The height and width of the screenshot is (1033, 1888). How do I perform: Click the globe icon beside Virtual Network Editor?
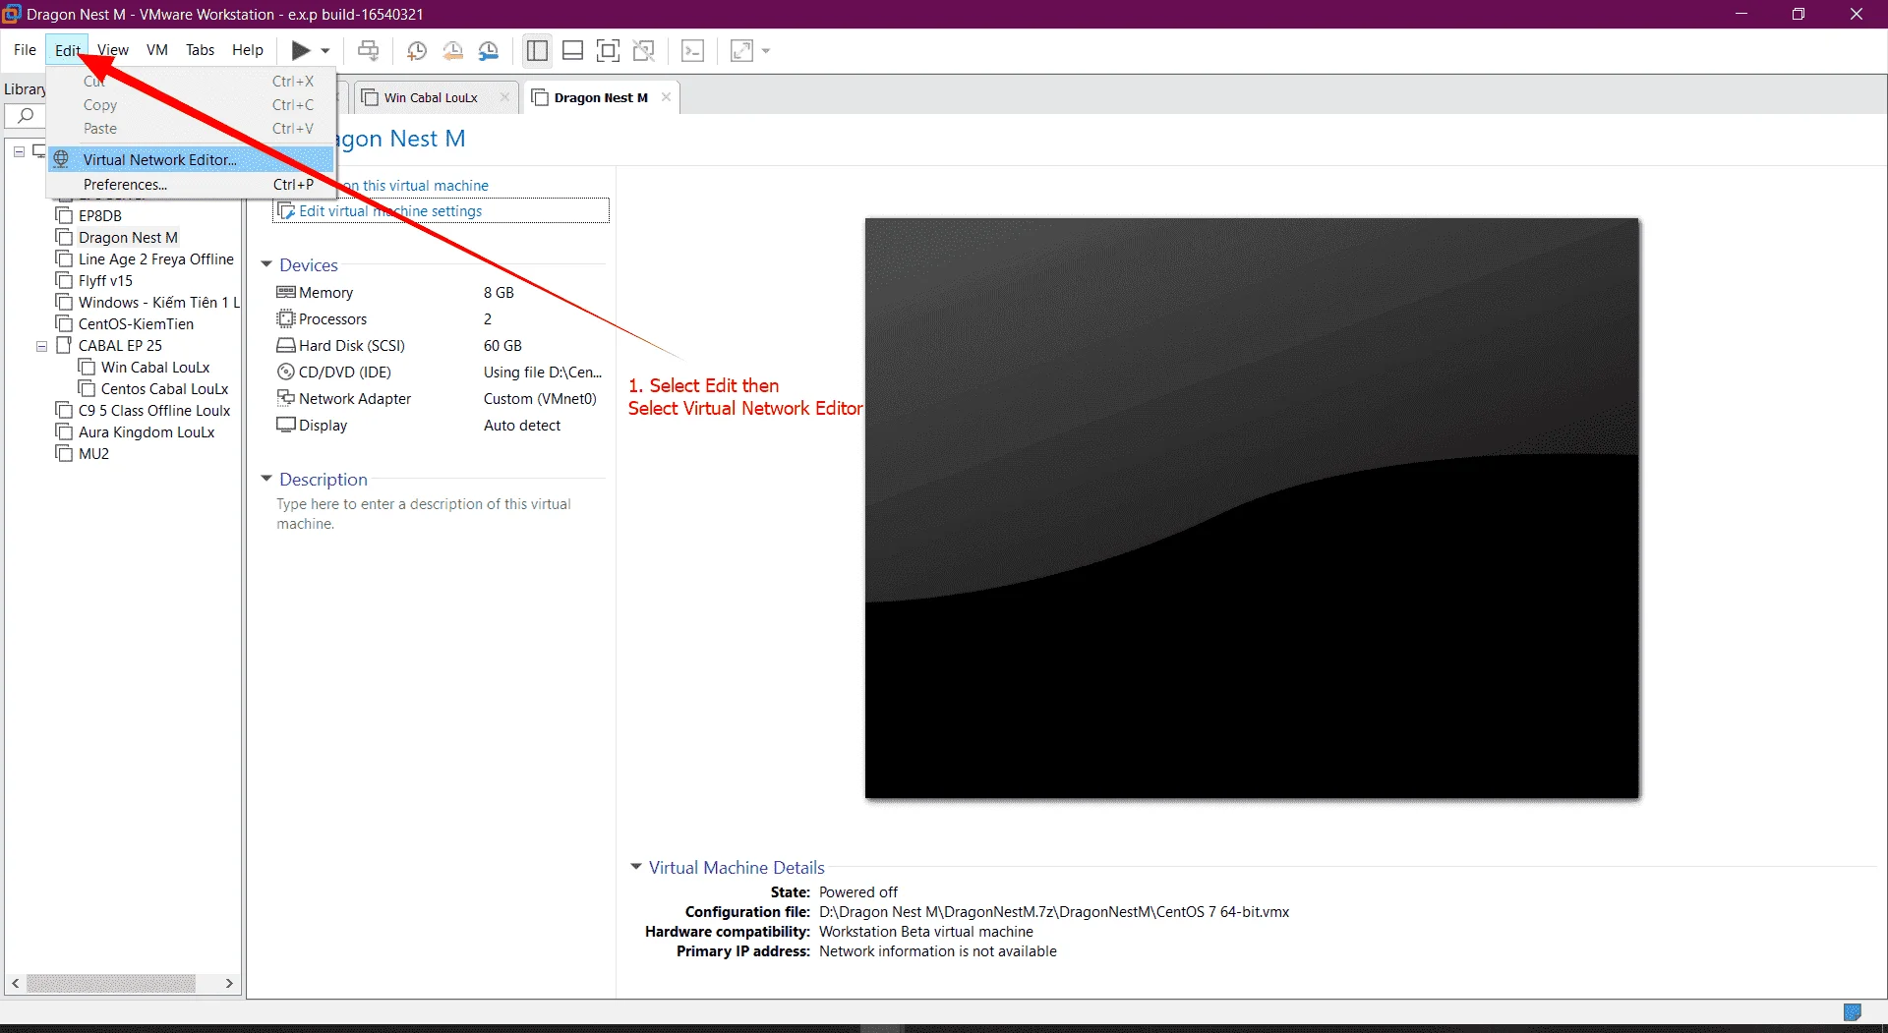click(61, 159)
